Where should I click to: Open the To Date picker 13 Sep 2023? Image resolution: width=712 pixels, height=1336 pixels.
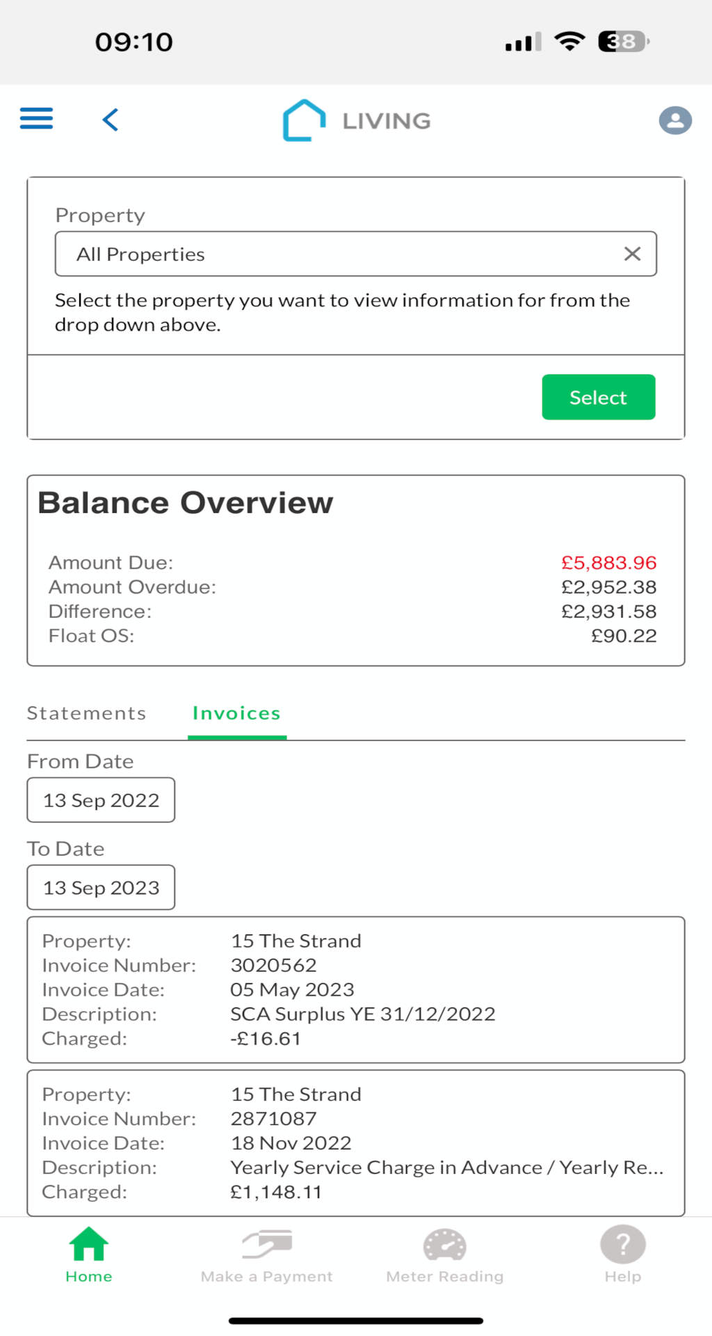[101, 888]
